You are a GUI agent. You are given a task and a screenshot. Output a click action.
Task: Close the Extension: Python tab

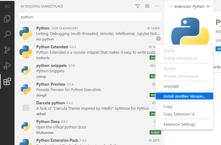[x=208, y=6]
